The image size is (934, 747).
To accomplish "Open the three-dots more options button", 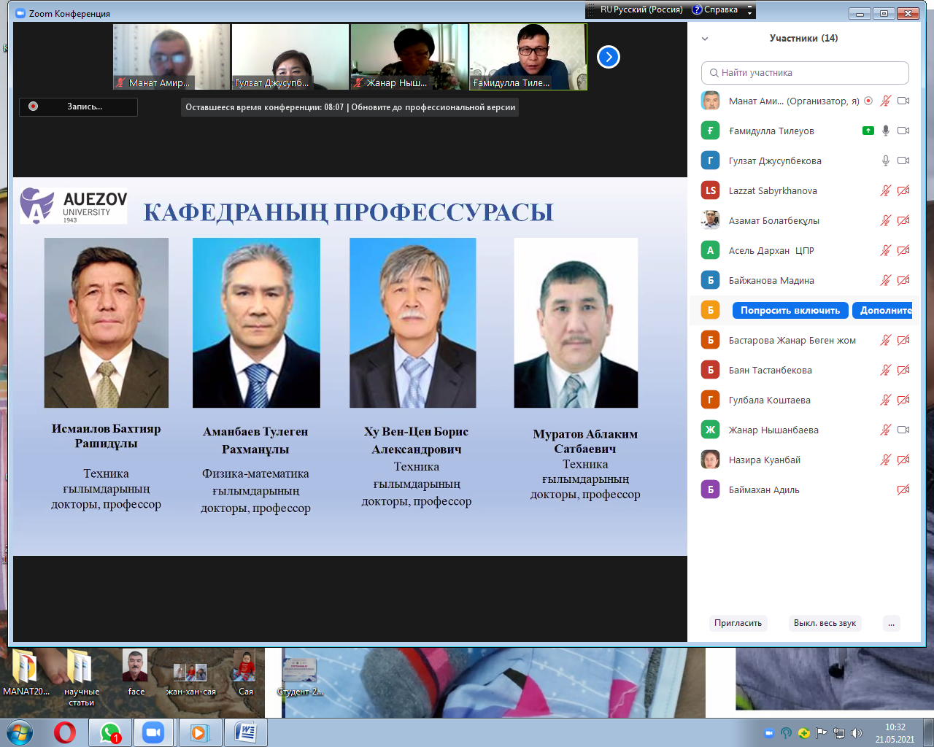I will pos(891,623).
